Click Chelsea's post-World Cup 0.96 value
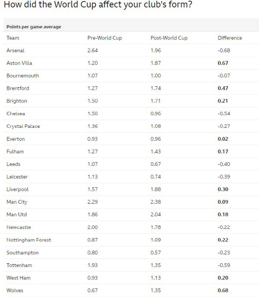The height and width of the screenshot is (297, 259). point(156,114)
